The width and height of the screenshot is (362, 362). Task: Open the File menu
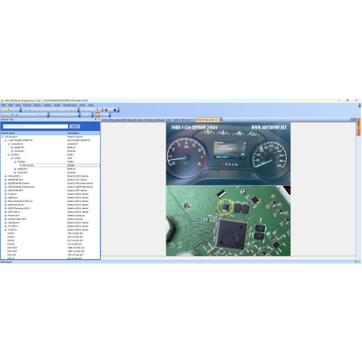pos(4,105)
